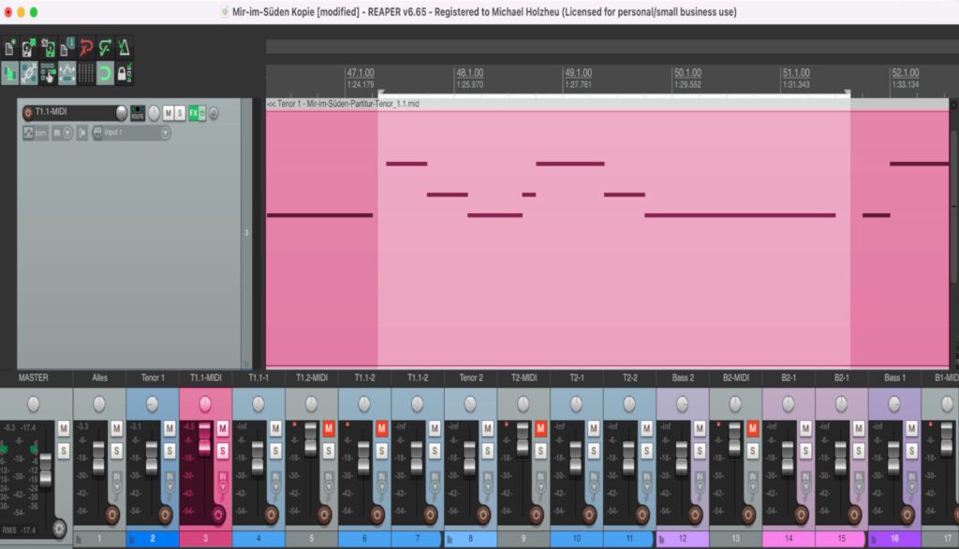Collapse the Tenor 1 folder icon on strip 2
Image resolution: width=959 pixels, height=549 pixels.
131,539
